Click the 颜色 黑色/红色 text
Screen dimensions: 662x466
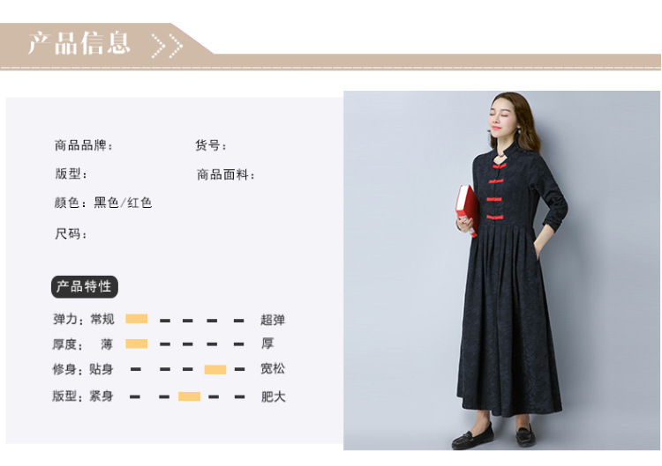(103, 203)
